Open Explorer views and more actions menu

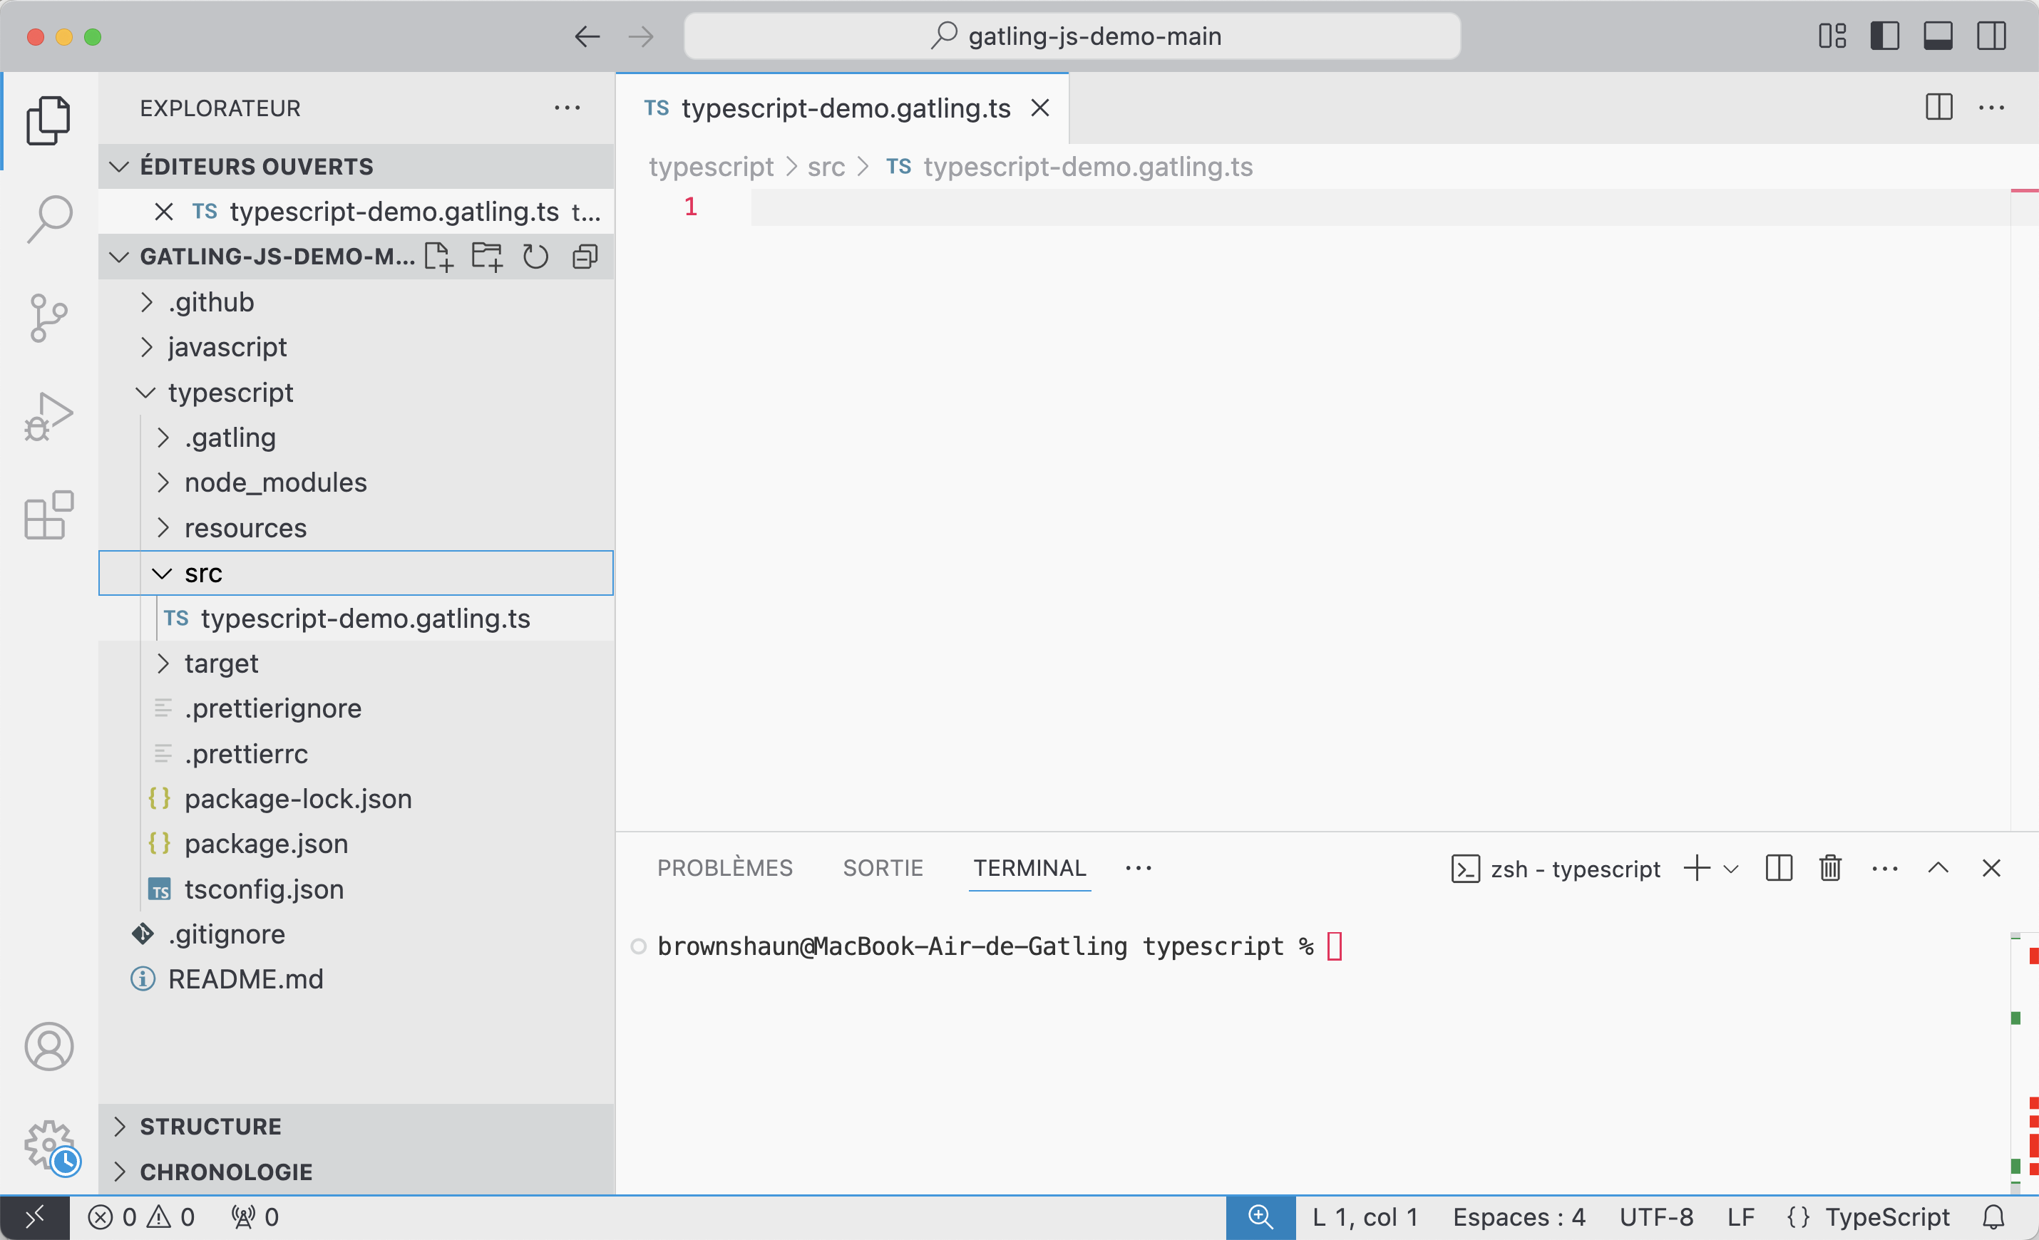coord(567,108)
